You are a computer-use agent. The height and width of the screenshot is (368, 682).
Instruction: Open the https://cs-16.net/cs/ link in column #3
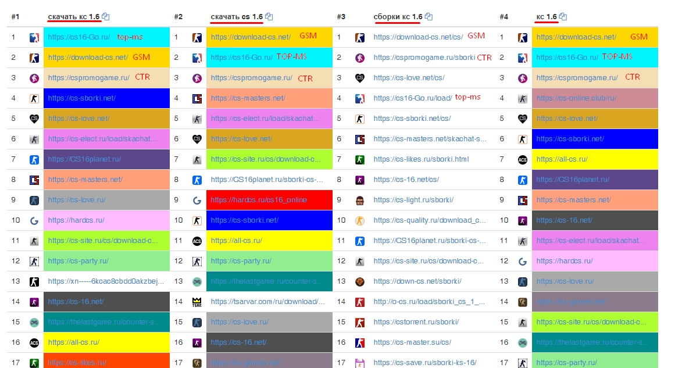point(406,180)
